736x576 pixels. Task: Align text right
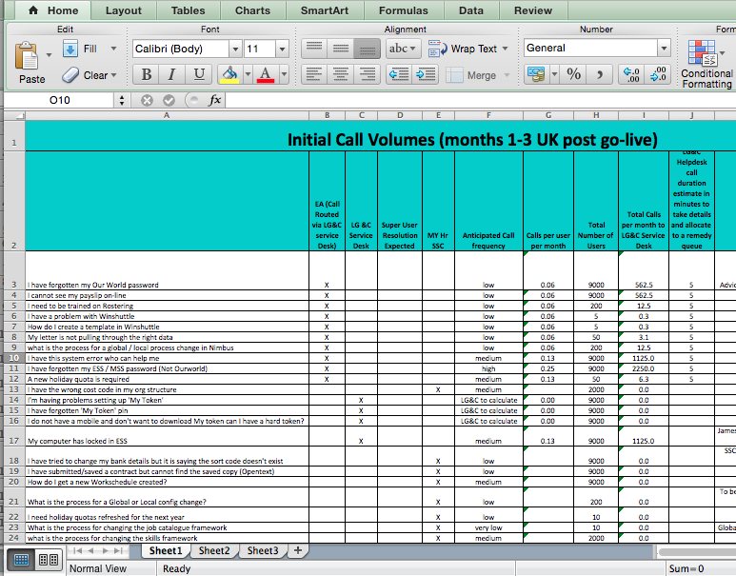pyautogui.click(x=367, y=74)
